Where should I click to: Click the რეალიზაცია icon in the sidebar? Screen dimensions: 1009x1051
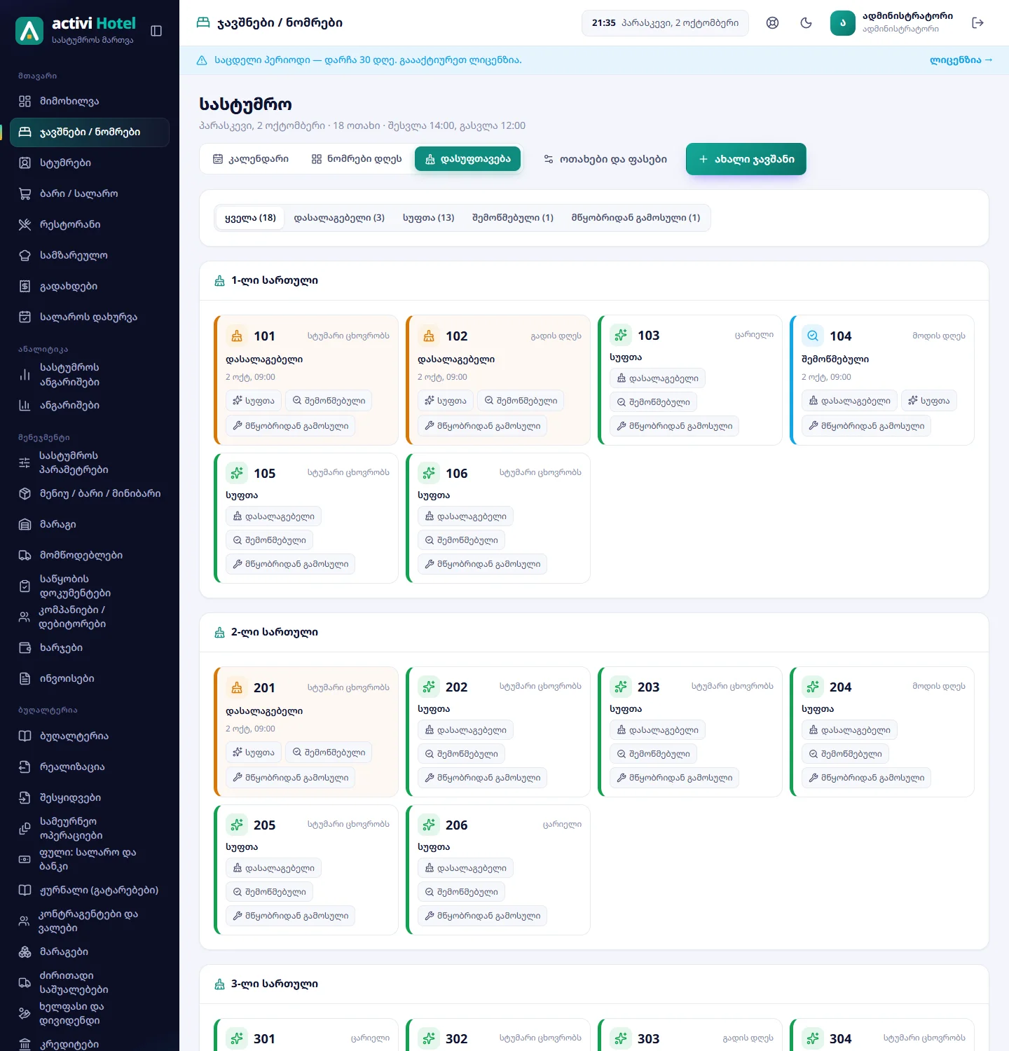click(25, 767)
